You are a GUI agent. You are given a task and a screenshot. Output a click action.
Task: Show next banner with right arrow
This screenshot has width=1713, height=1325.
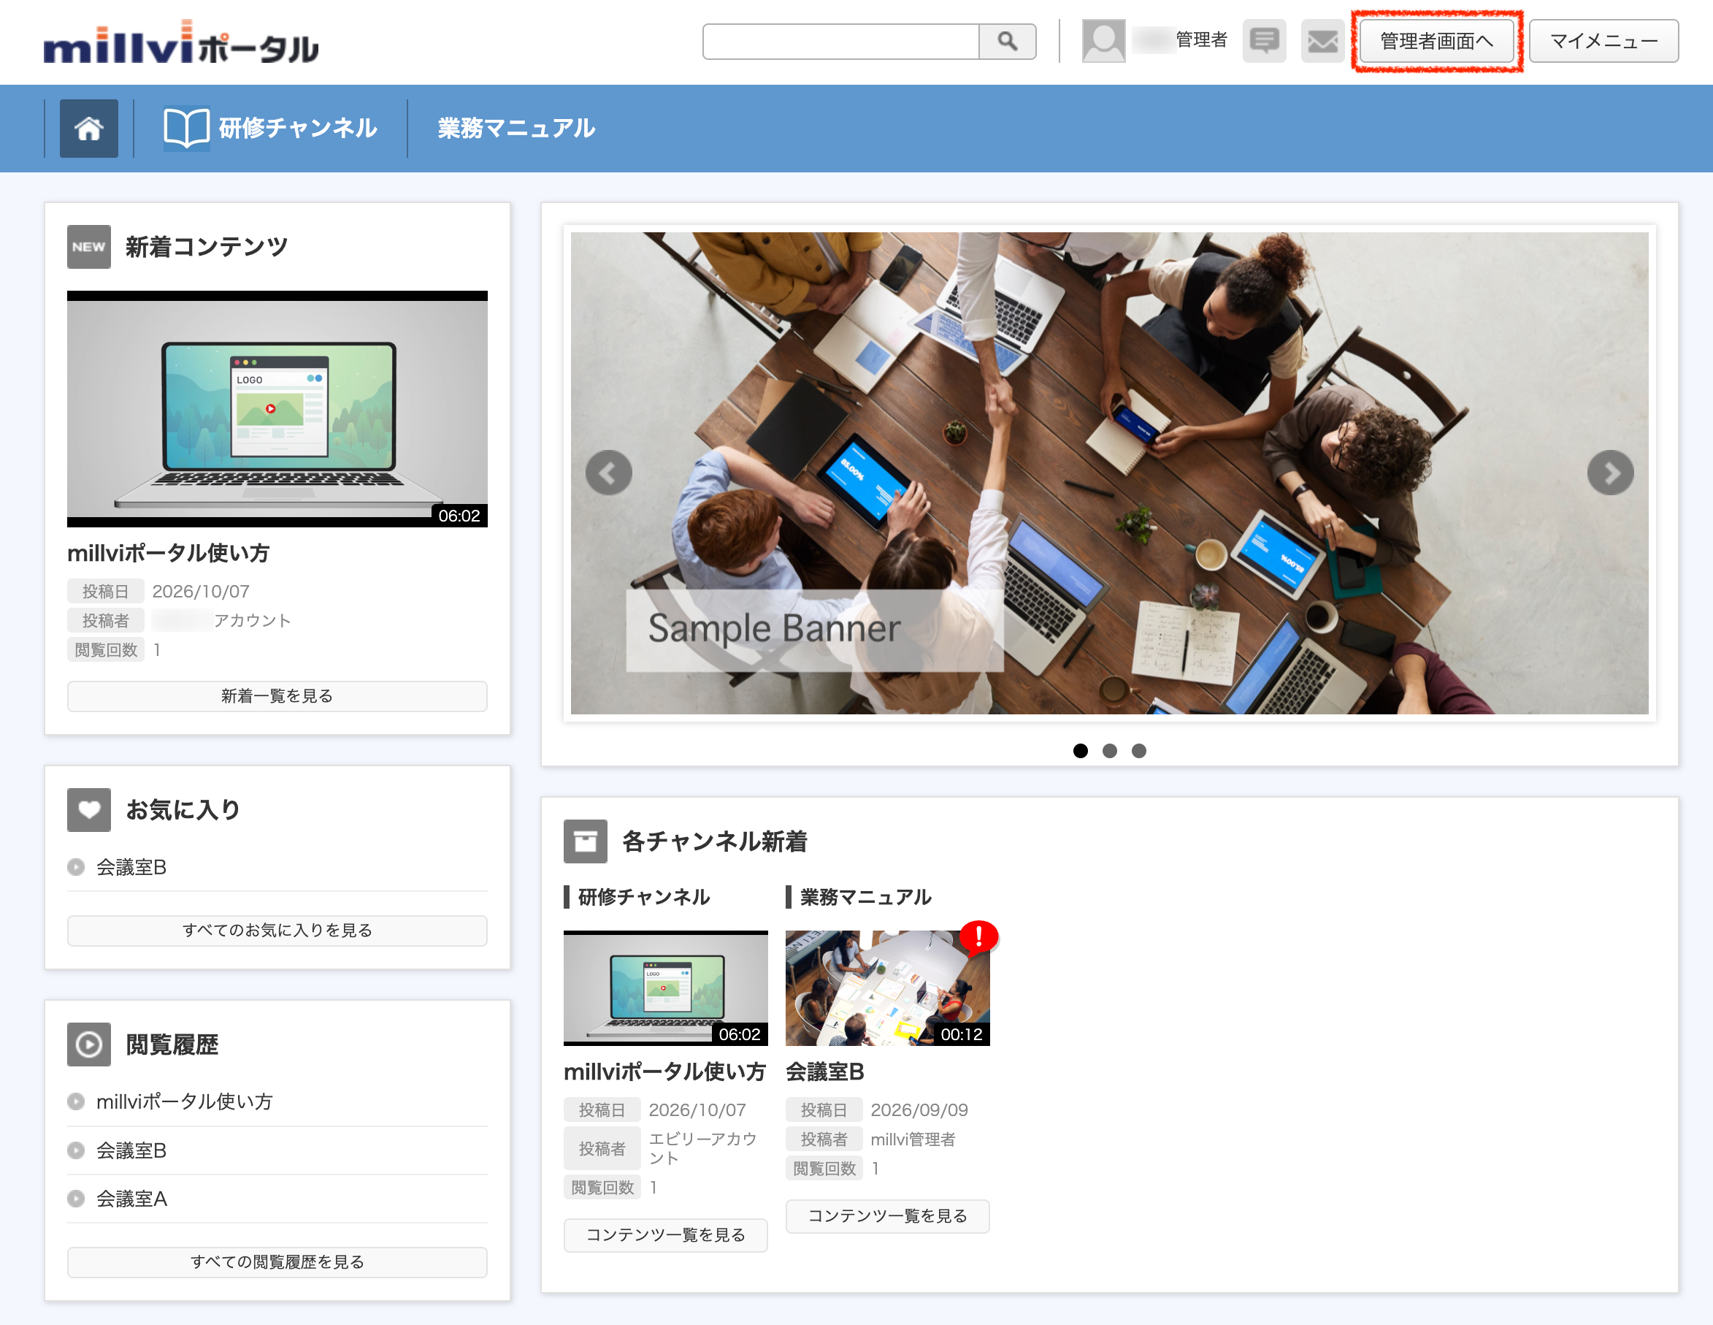pyautogui.click(x=1610, y=473)
